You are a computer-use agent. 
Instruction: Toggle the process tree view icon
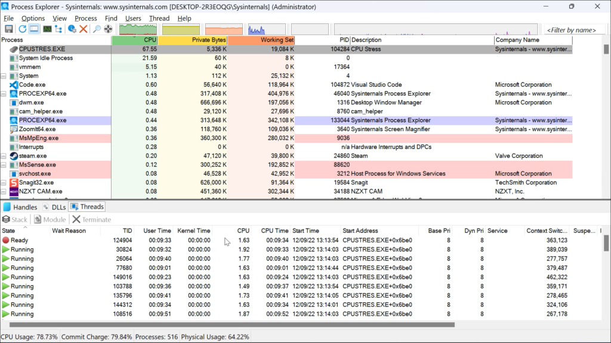[58, 29]
